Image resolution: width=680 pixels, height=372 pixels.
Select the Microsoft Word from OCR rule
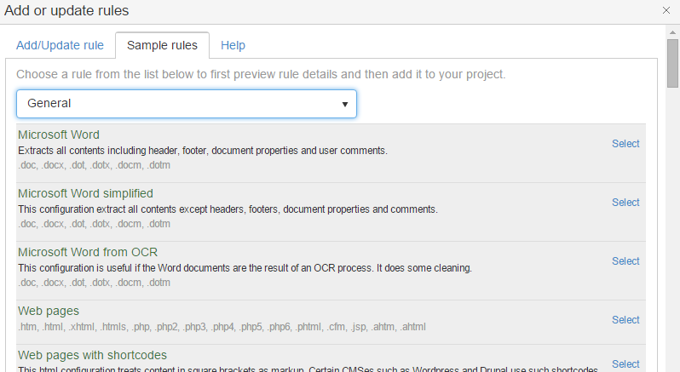click(x=625, y=261)
